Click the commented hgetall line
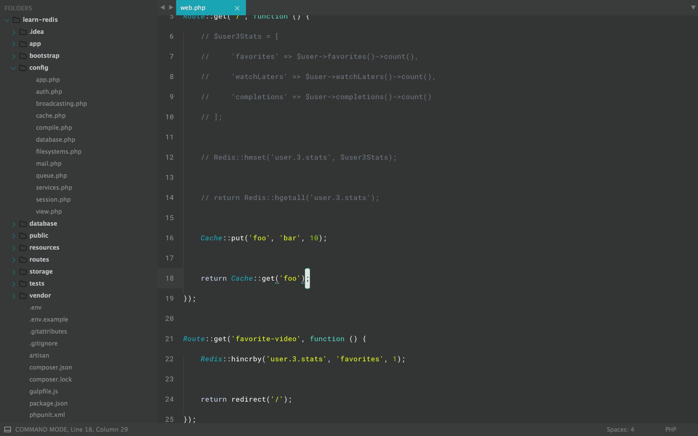Image resolution: width=698 pixels, height=436 pixels. pyautogui.click(x=290, y=198)
